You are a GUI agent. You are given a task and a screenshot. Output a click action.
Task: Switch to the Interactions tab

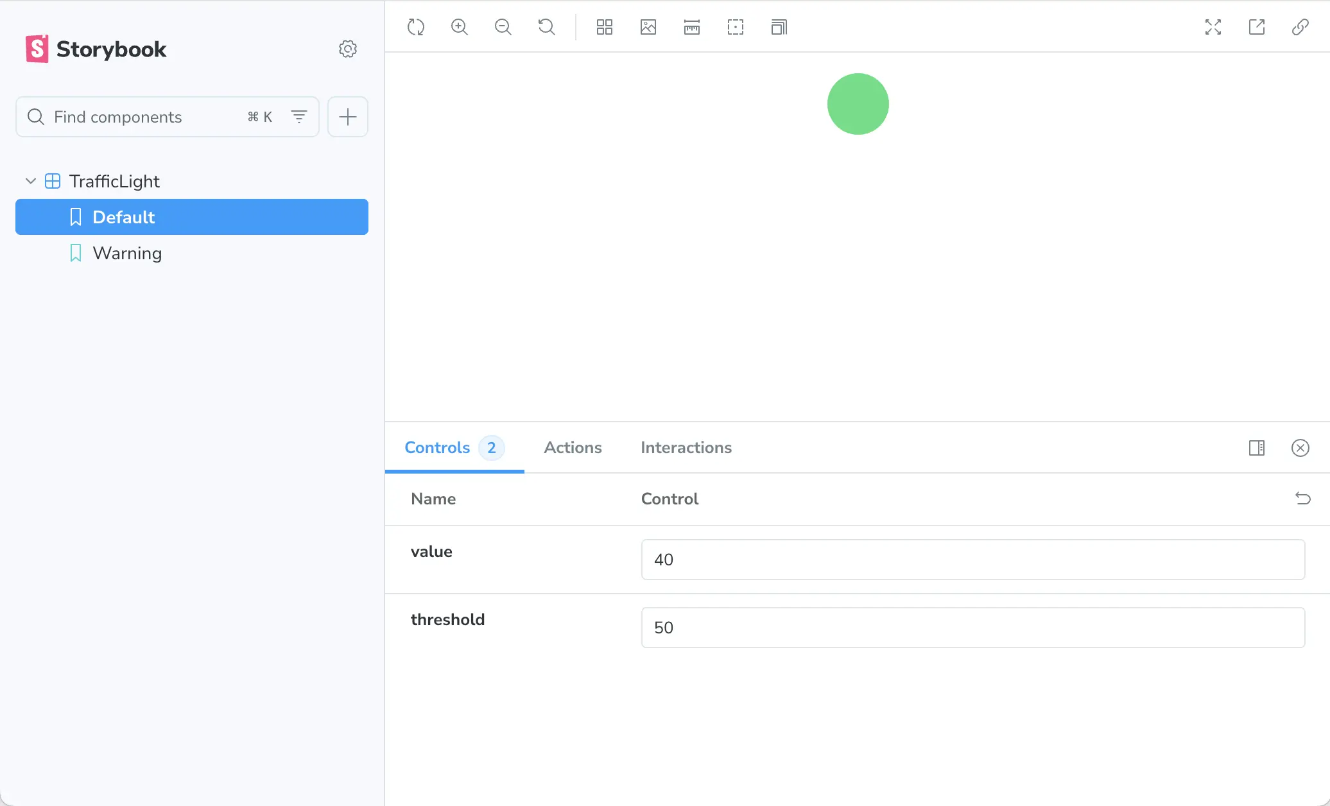click(x=686, y=447)
